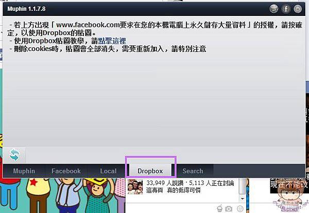Click the refresh arrows icon in Muphin
Screen dimensions: 309x213
click(14, 155)
